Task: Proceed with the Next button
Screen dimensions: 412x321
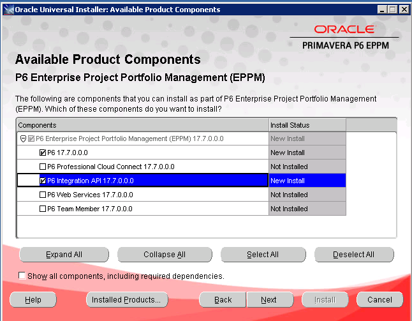Action: 269,300
